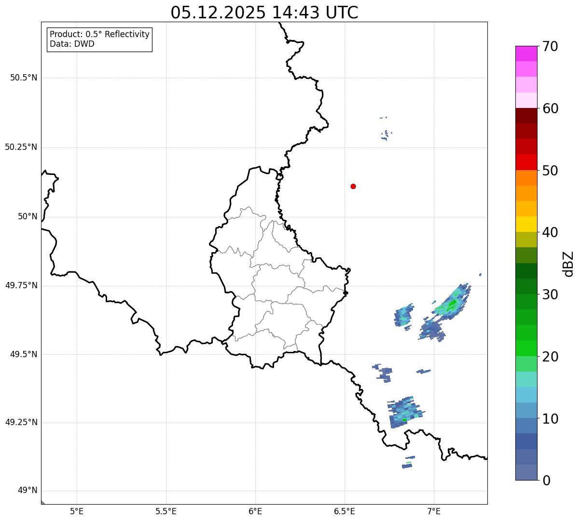
Task: Click the 7°E longitude label
Action: [x=434, y=511]
